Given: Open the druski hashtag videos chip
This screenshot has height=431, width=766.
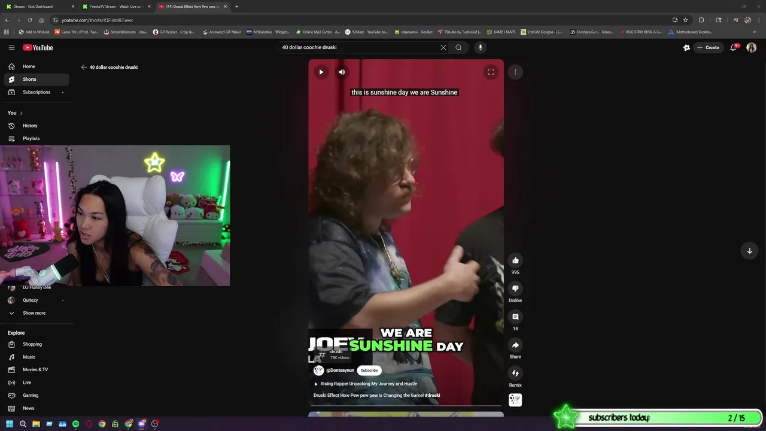Looking at the screenshot, I should [331, 354].
